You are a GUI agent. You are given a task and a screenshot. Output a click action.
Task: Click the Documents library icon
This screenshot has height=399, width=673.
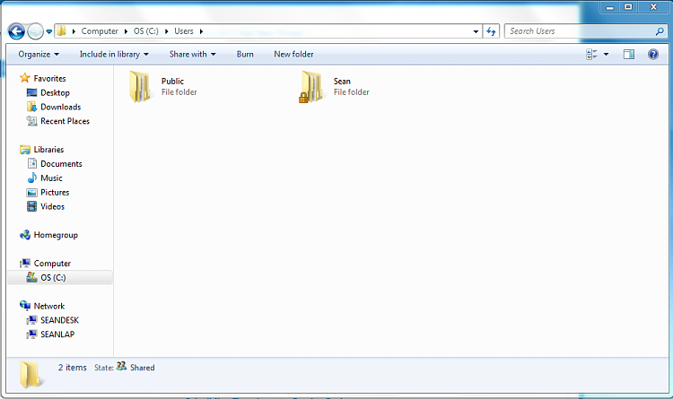coord(31,163)
